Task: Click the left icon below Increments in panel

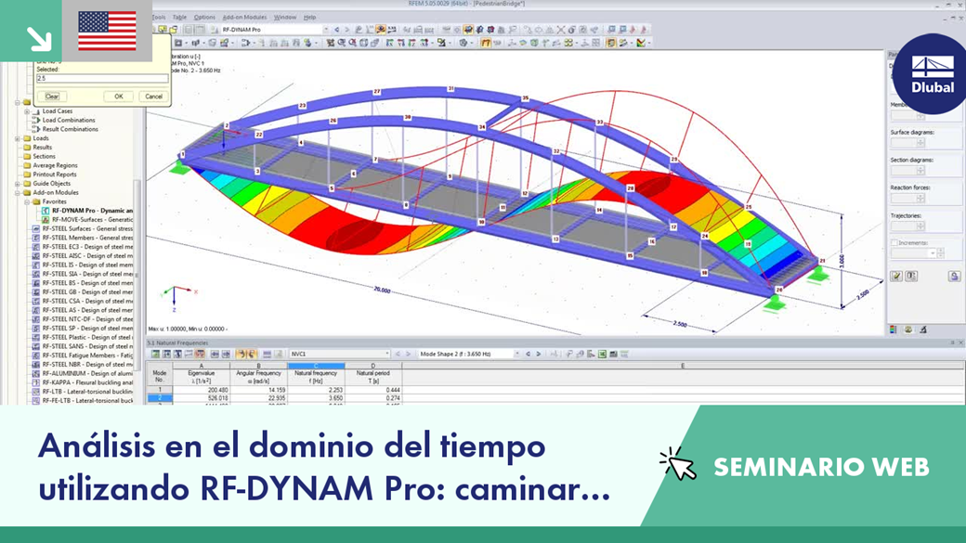Action: click(895, 277)
